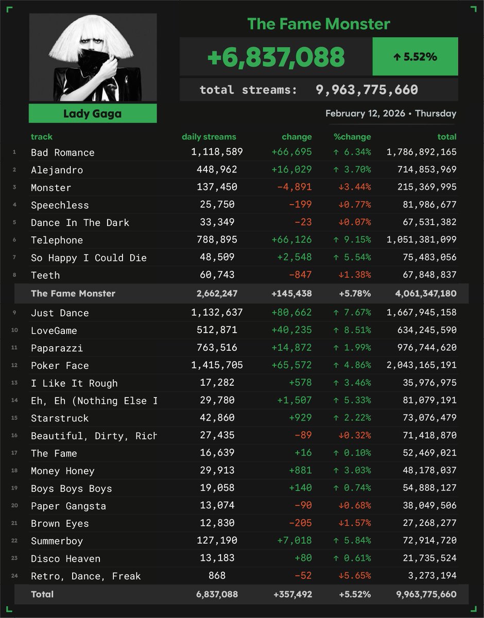Click the Lady Gaga album artwork photo
This screenshot has height=618, width=484.
93,57
